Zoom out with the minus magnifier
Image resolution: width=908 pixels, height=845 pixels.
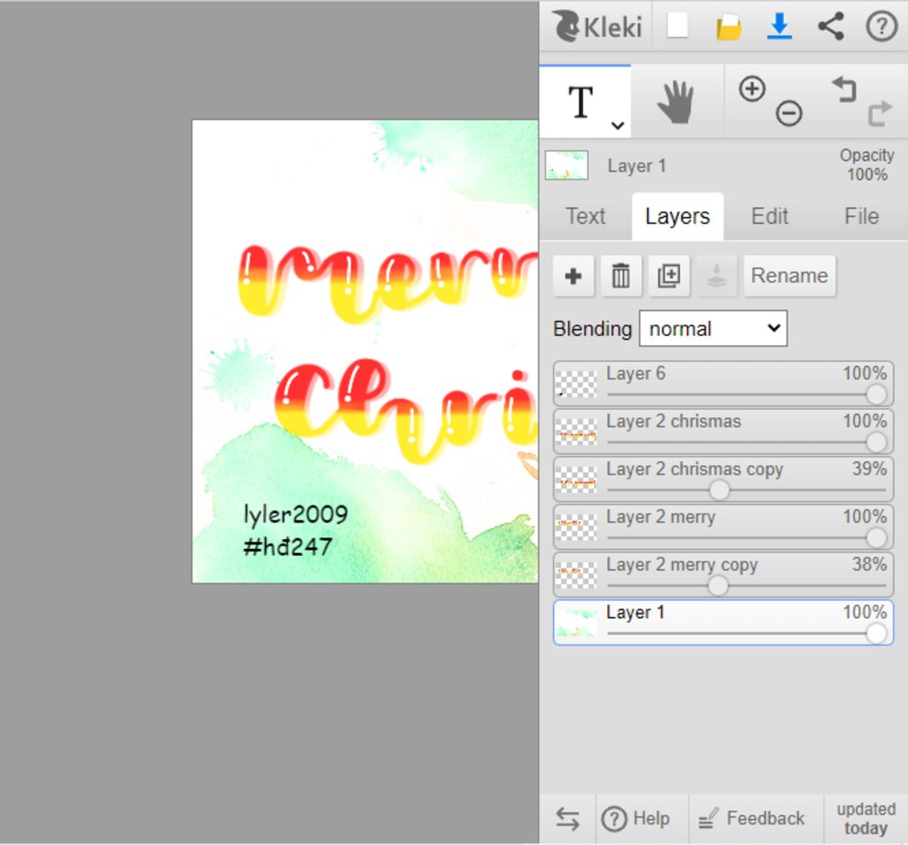[788, 113]
